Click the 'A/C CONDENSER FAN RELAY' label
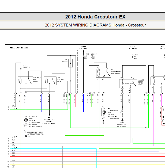The image size is (165, 168). [116, 72]
